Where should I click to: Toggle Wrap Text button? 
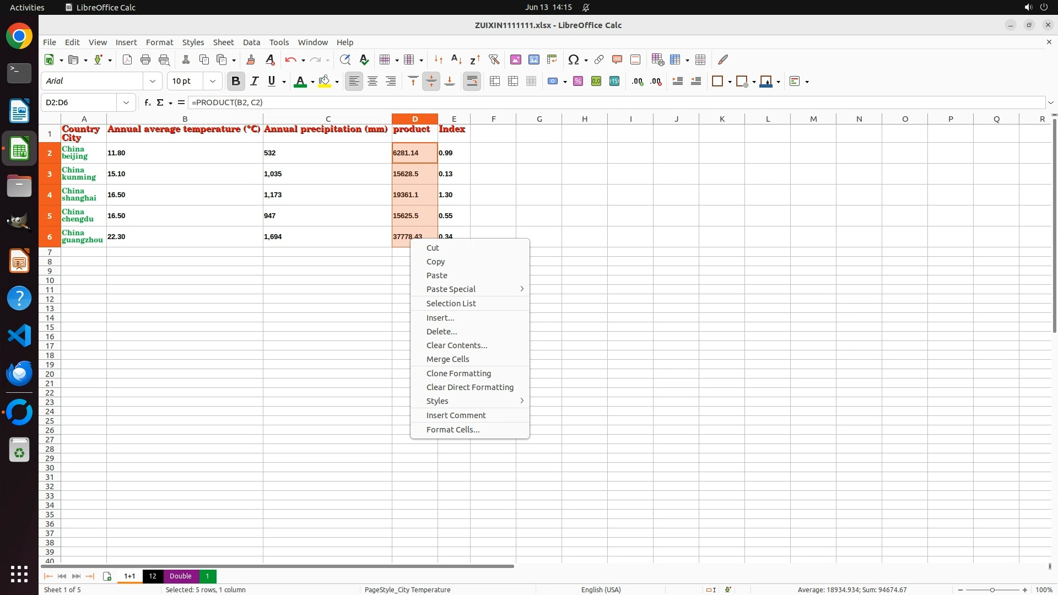[x=472, y=81]
